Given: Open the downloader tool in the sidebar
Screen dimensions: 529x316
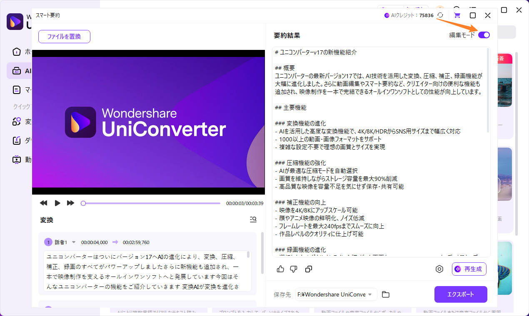Looking at the screenshot, I should click(x=16, y=140).
